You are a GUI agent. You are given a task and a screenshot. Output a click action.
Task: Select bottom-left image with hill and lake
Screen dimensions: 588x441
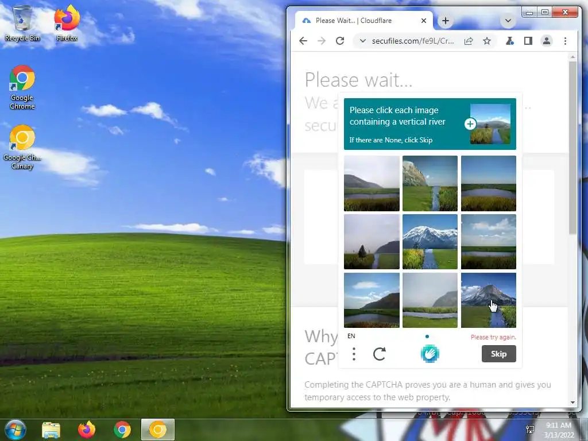point(372,300)
